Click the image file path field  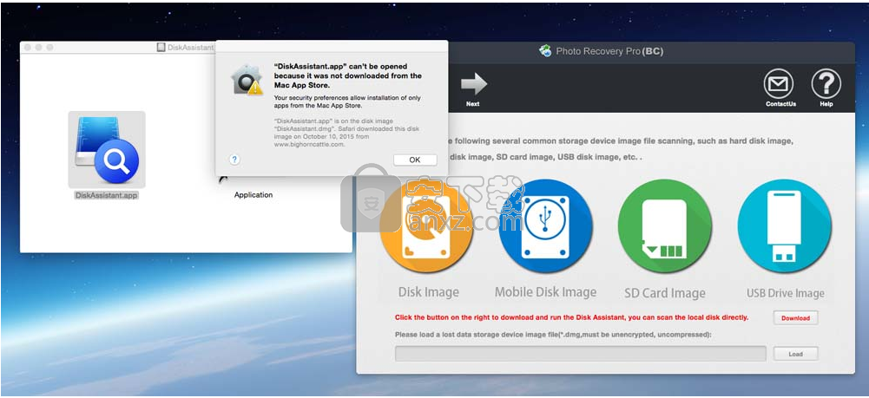tap(580, 354)
